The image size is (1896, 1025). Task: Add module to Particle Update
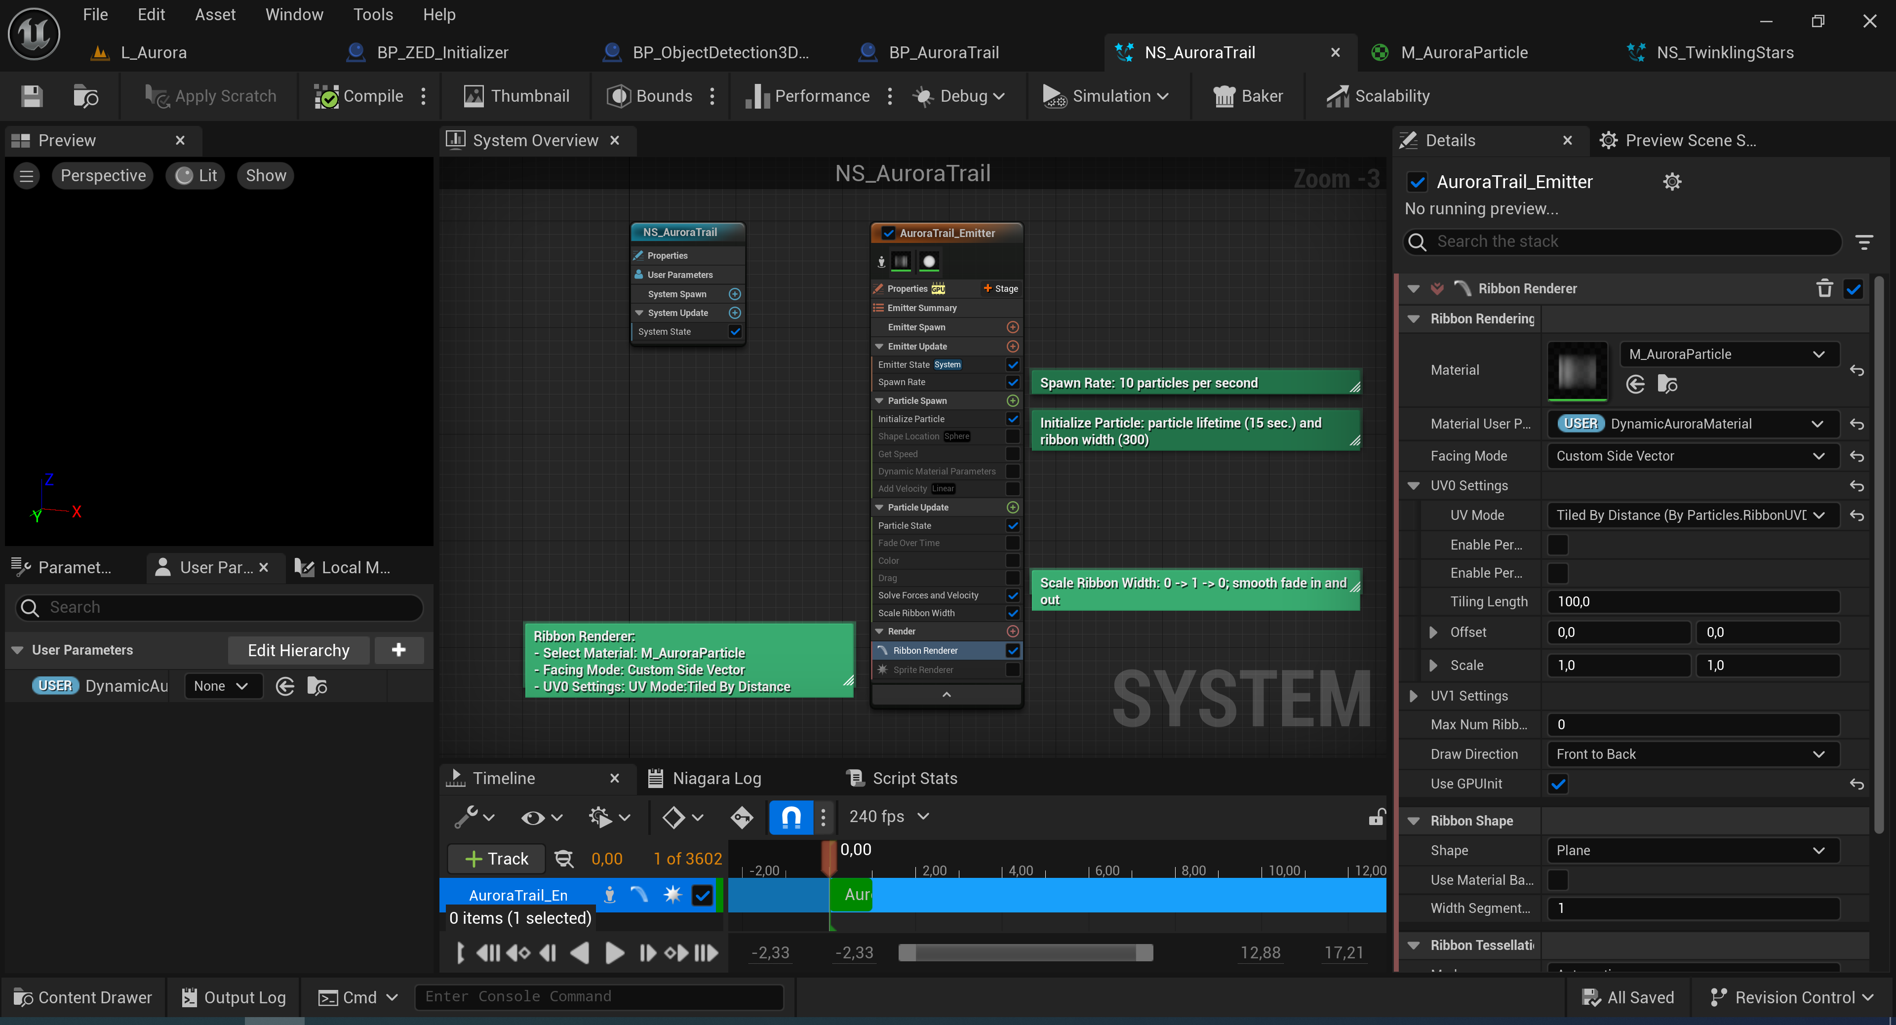(x=1013, y=507)
